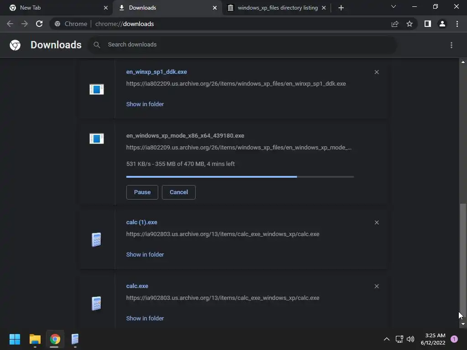Click the Chrome logo beside the Downloads title
Viewport: 467px width, 350px height.
pos(15,45)
